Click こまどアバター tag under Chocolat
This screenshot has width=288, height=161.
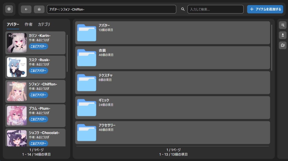pyautogui.click(x=38, y=143)
